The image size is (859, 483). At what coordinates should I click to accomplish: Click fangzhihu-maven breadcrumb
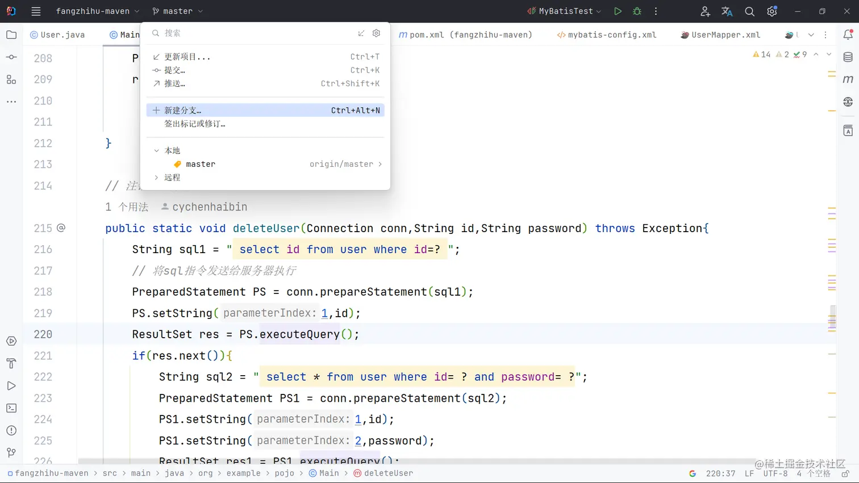[48, 473]
